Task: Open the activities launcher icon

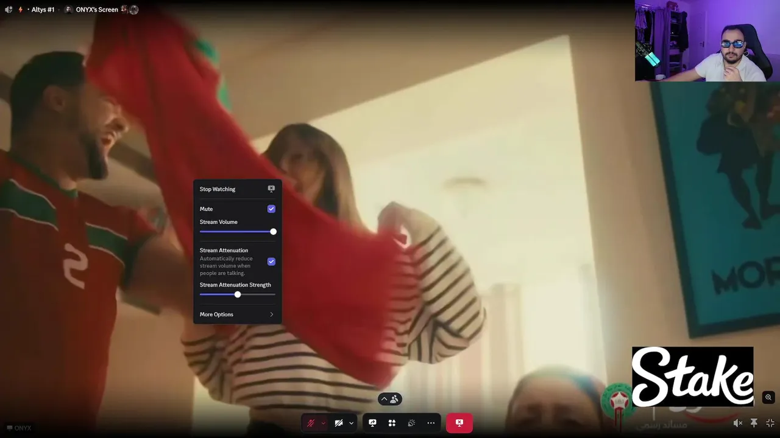Action: coord(392,423)
